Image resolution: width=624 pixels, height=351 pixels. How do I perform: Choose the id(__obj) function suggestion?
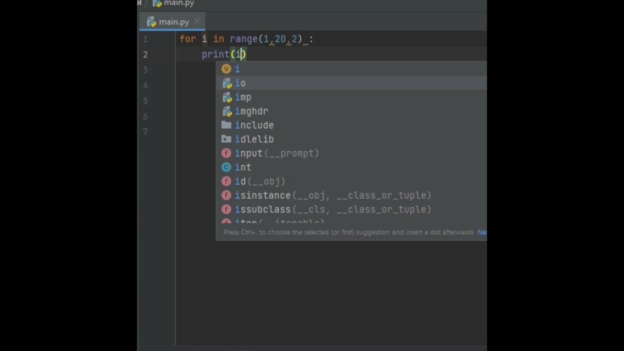(351, 181)
